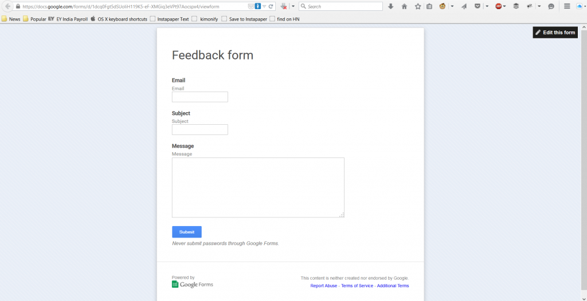Click the smiley chat bubble icon

[551, 6]
